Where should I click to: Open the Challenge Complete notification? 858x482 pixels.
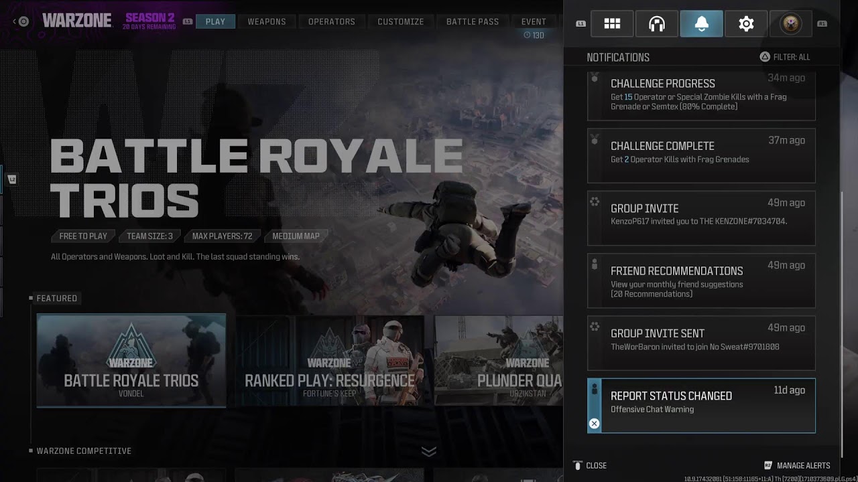pos(701,155)
